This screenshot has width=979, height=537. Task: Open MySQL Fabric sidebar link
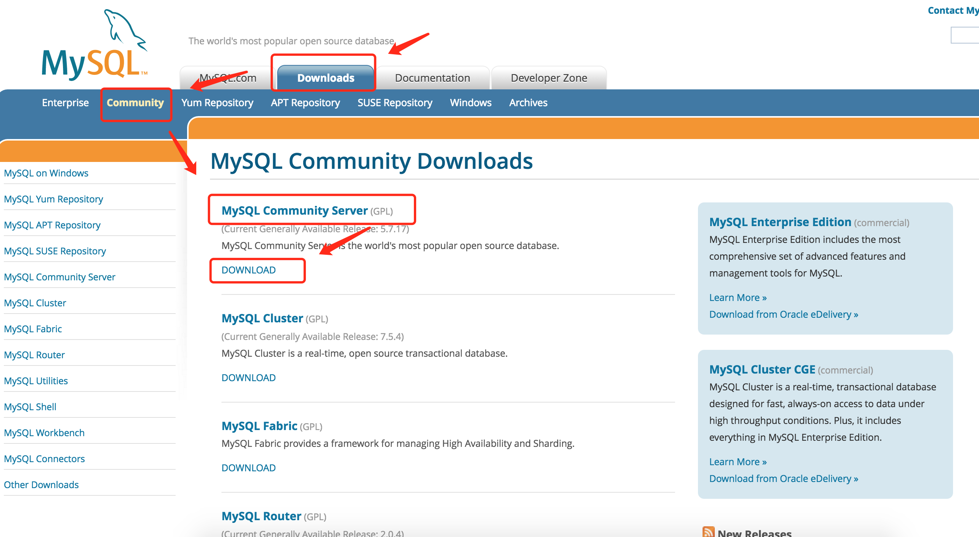33,329
